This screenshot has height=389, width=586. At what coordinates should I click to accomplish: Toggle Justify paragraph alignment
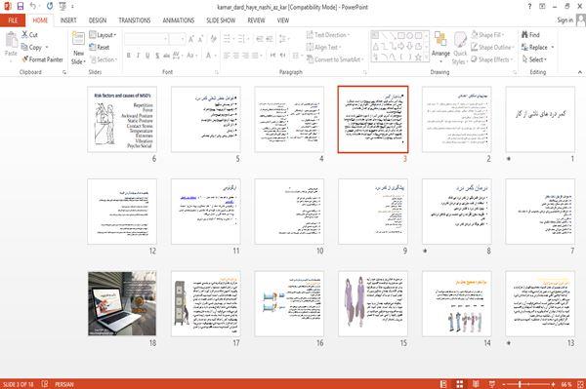[255, 56]
